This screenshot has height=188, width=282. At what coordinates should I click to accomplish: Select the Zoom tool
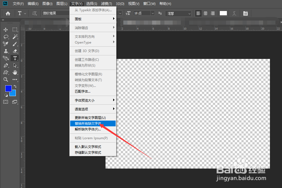point(6,79)
